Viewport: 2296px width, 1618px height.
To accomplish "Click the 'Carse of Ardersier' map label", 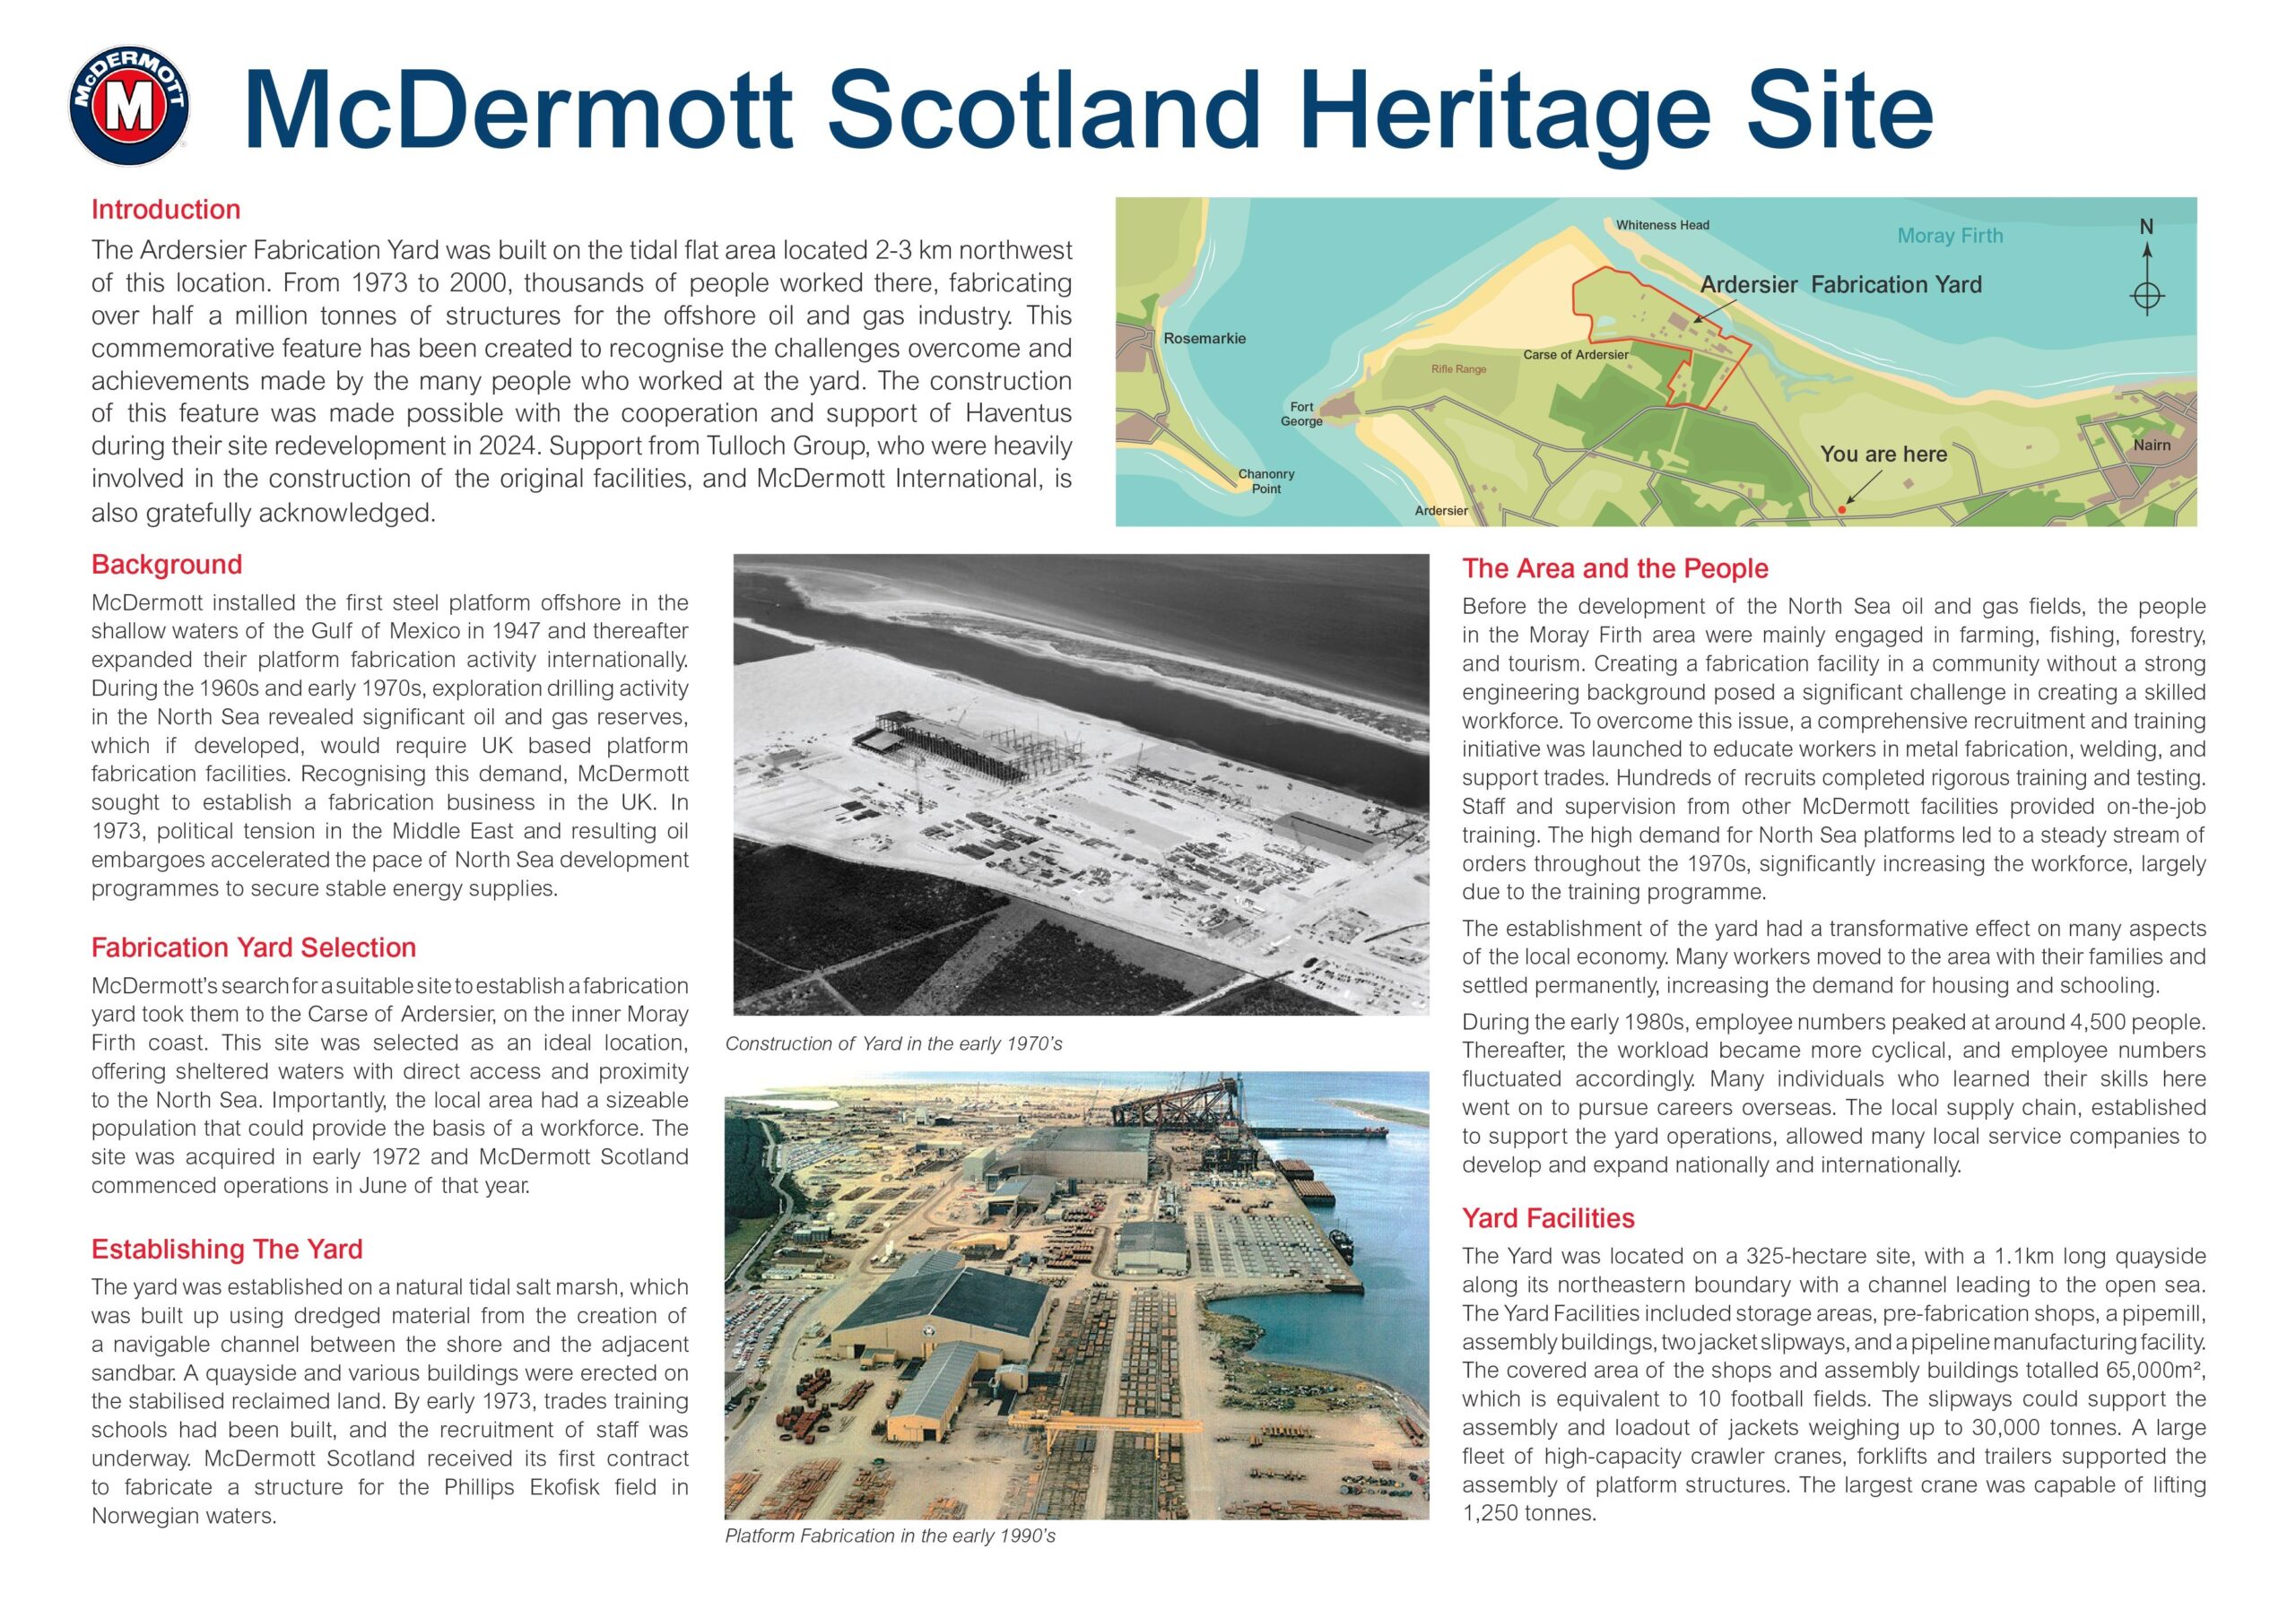I will (x=1576, y=355).
